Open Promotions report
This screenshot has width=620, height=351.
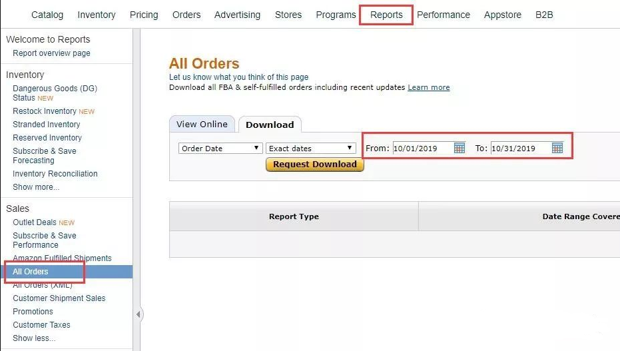[x=33, y=312]
